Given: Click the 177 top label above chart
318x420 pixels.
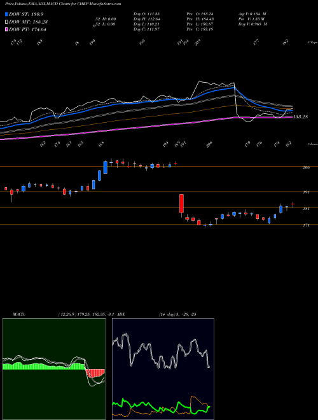Looking at the screenshot, I should [x=256, y=42].
